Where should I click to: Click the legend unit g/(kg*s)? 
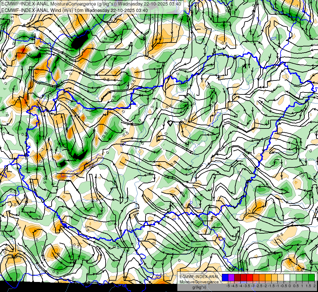coord(199,287)
